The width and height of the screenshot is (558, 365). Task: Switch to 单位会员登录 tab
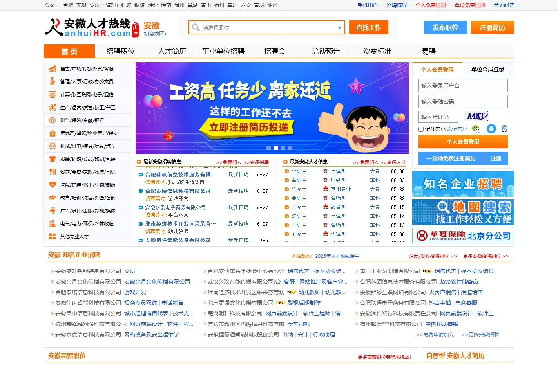(x=488, y=69)
